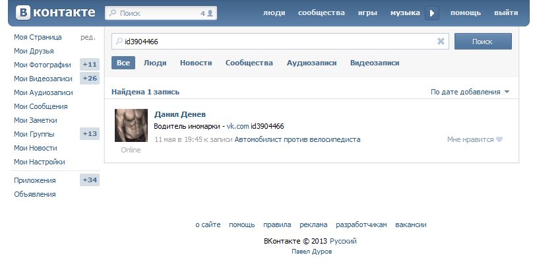Open Мои Друзья in the sidebar
This screenshot has width=533, height=274.
pyautogui.click(x=34, y=51)
